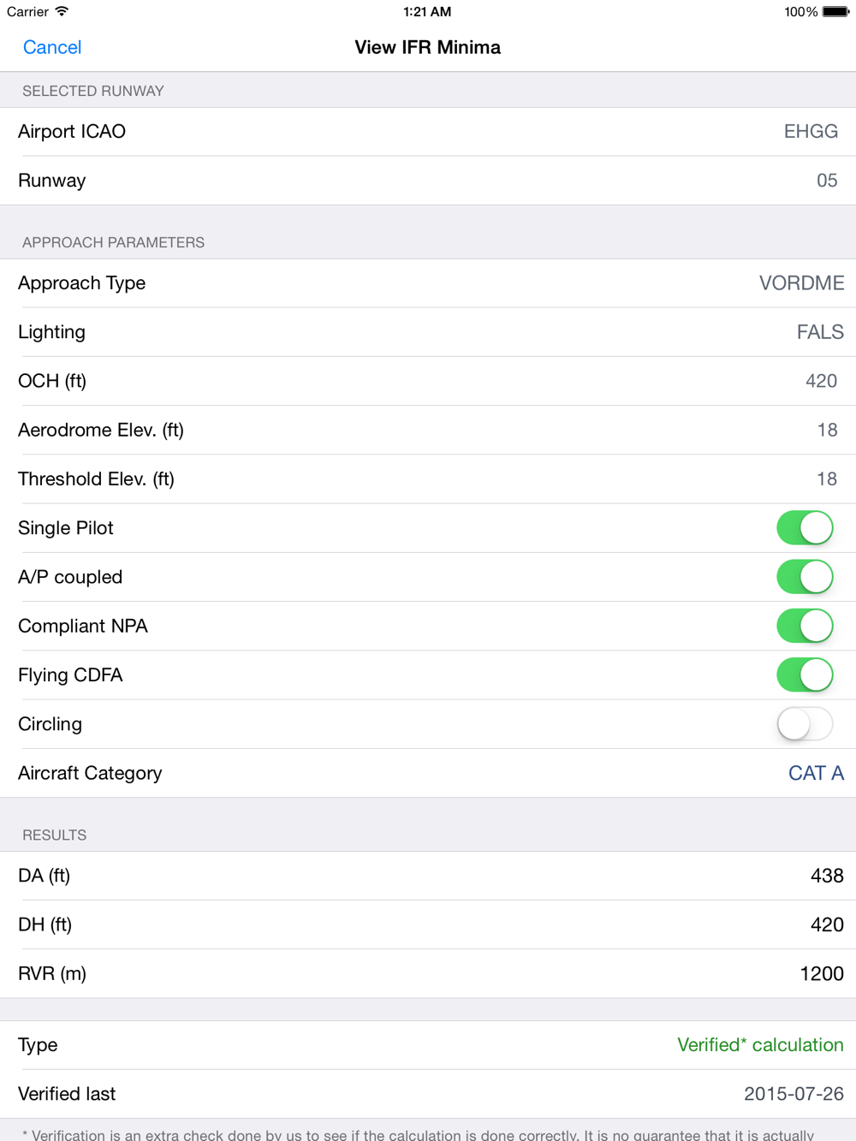Edit the OCH (ft) value 420

coord(821,381)
